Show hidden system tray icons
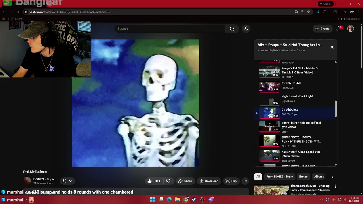 (322, 199)
